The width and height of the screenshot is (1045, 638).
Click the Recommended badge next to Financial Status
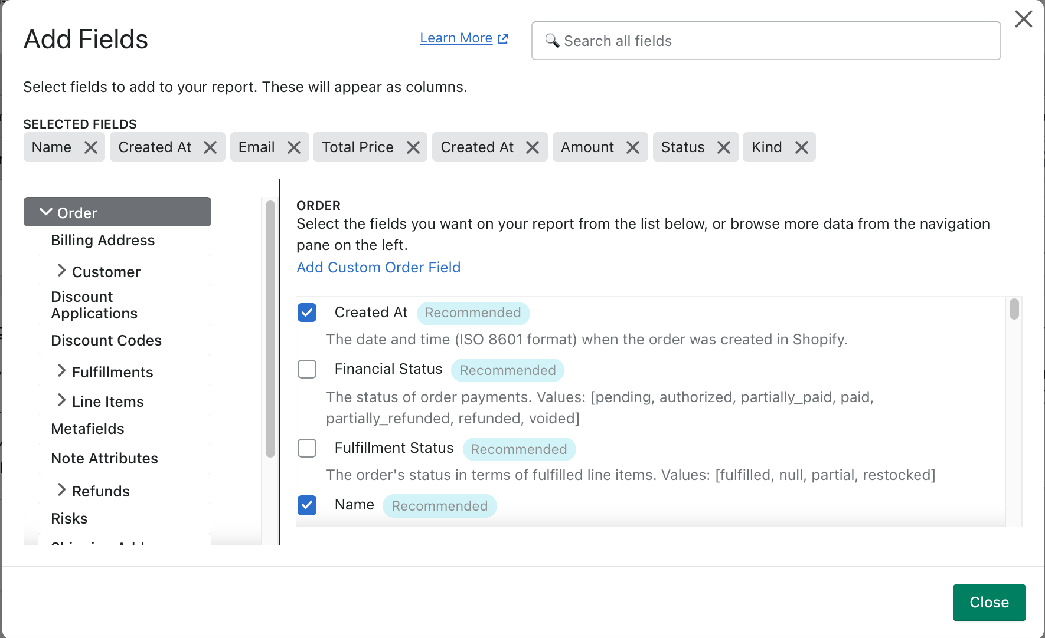(508, 370)
